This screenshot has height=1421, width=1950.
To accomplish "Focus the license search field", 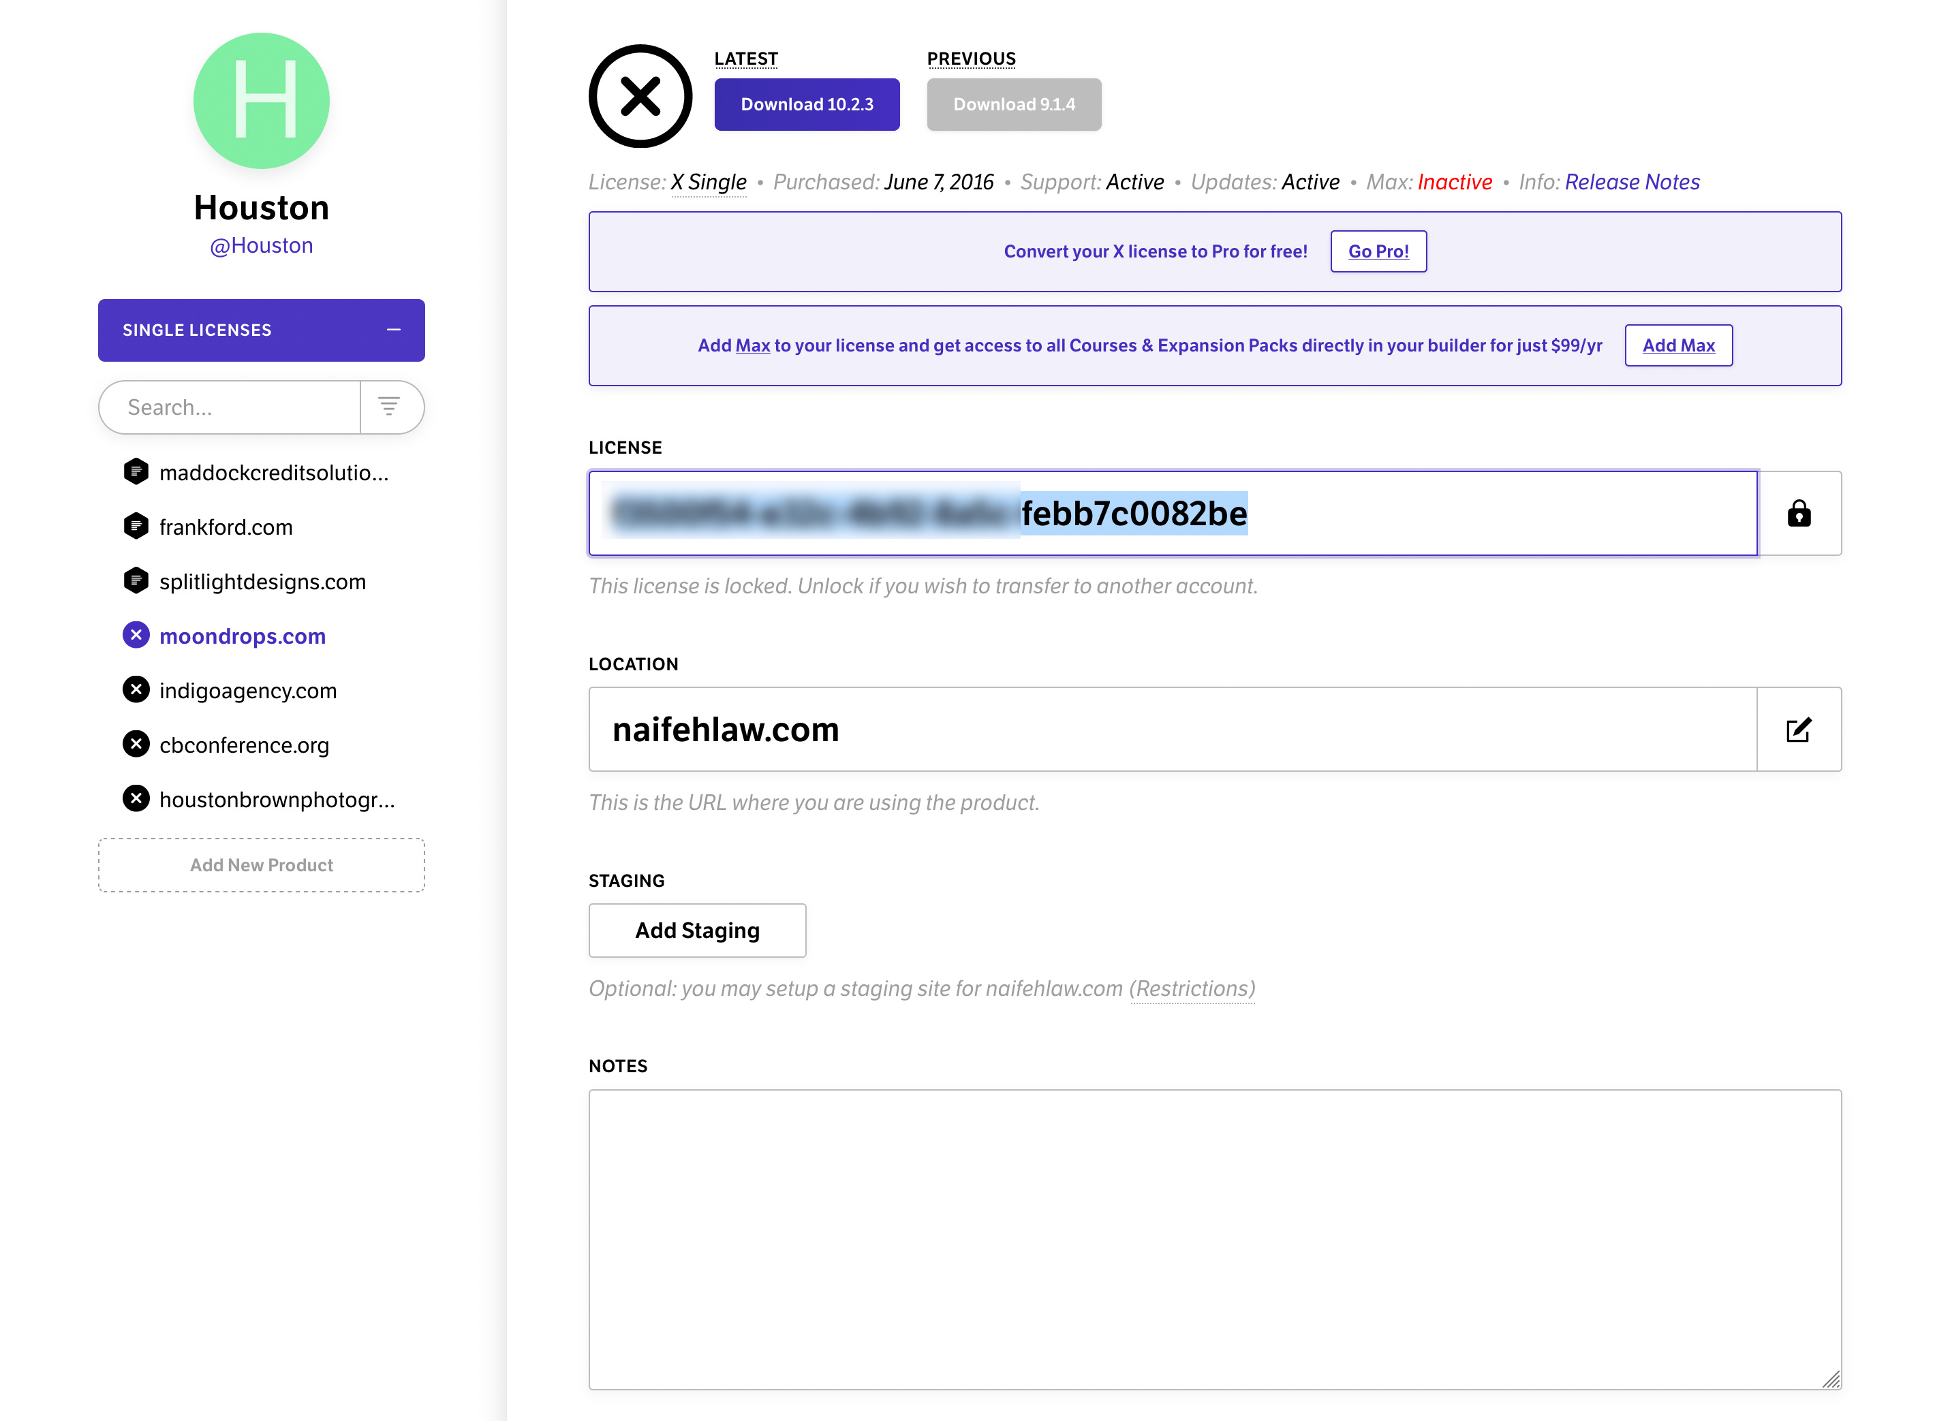I will click(x=230, y=407).
